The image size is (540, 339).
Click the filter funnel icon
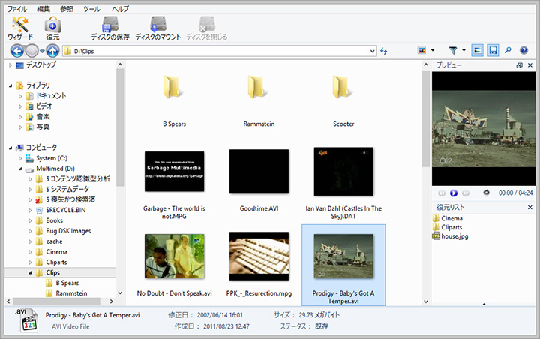click(x=453, y=51)
